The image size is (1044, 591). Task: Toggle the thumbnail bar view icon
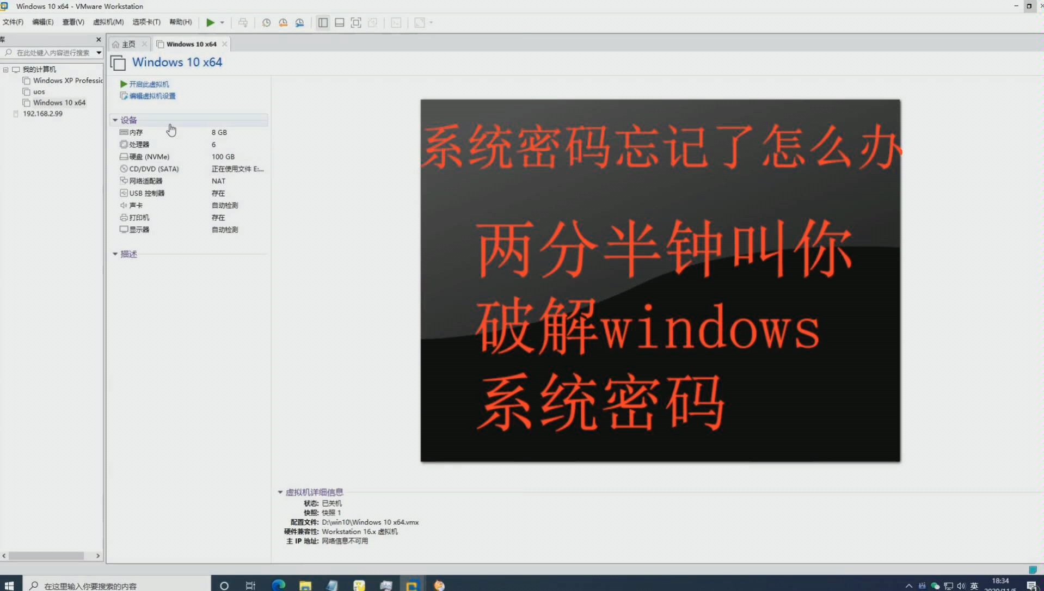tap(339, 22)
